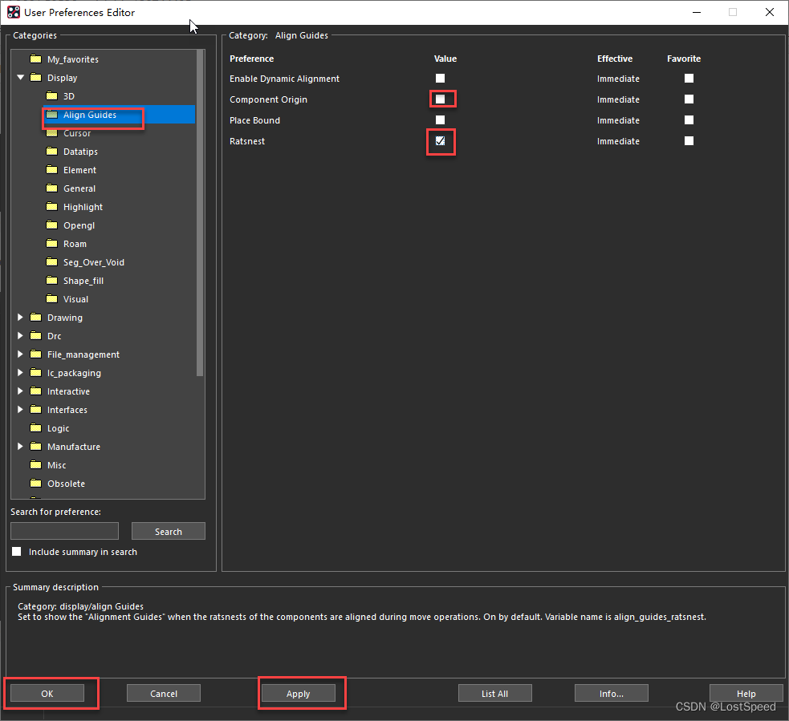Select the Seg_Over_Void category
This screenshot has width=789, height=721.
pos(93,262)
